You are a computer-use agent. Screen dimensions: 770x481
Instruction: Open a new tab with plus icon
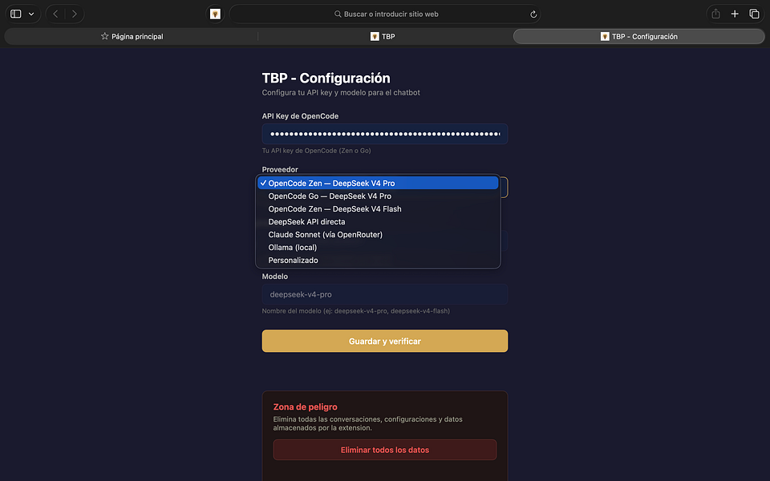pos(735,14)
